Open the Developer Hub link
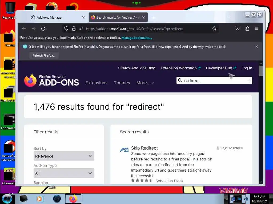This screenshot has height=204, width=273. pos(221,68)
